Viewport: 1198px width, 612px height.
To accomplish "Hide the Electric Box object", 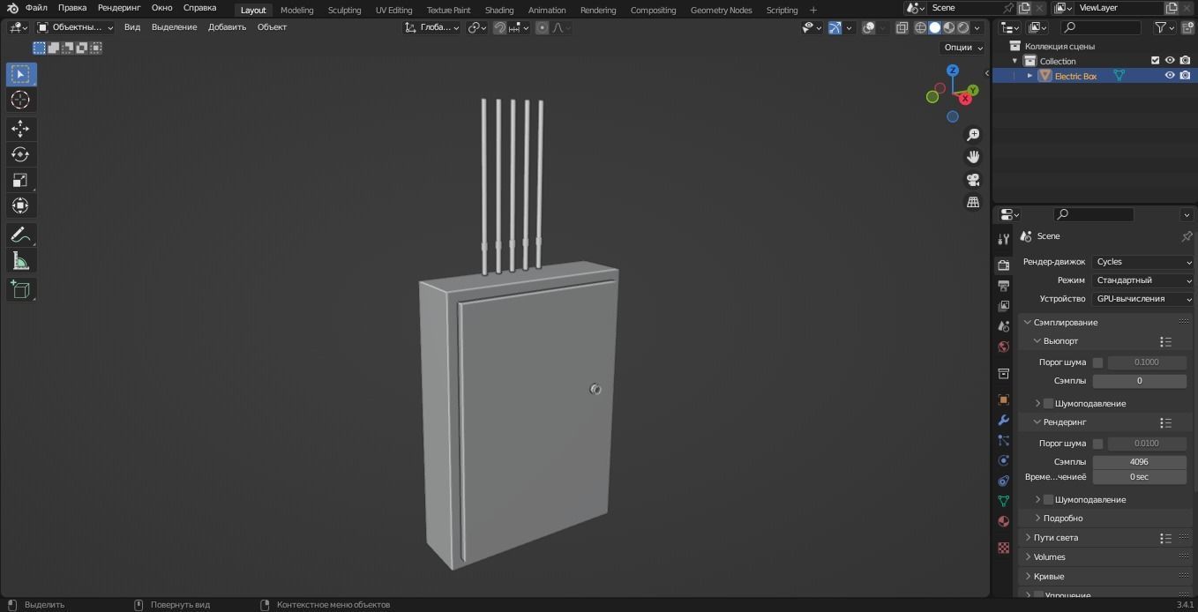I will click(x=1169, y=75).
